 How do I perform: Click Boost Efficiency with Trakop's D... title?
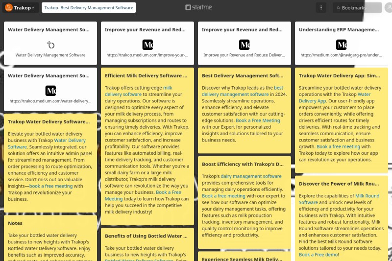[243, 165]
